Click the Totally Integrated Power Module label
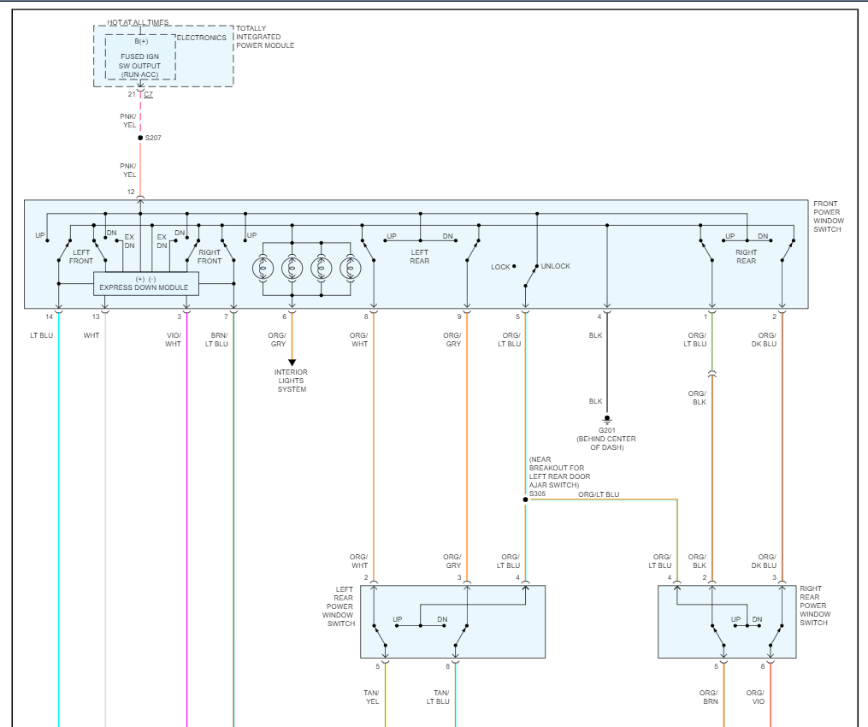 [x=265, y=37]
